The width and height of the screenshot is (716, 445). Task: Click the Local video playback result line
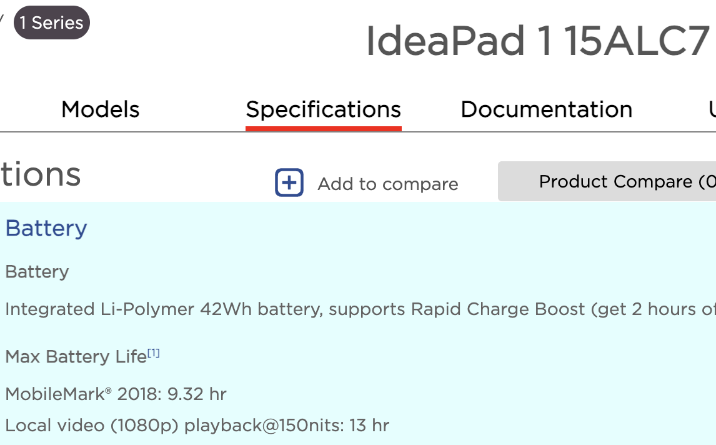197,426
